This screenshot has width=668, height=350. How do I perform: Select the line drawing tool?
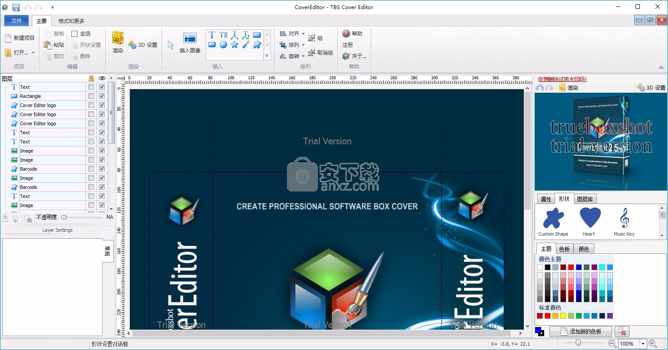coord(245,45)
